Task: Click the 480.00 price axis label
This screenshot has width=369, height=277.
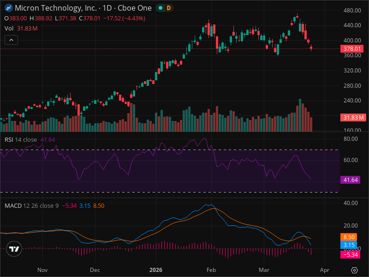Action: (352, 10)
